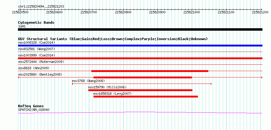
Task: Click the 1q41 band label
Action: pyautogui.click(x=22, y=26)
